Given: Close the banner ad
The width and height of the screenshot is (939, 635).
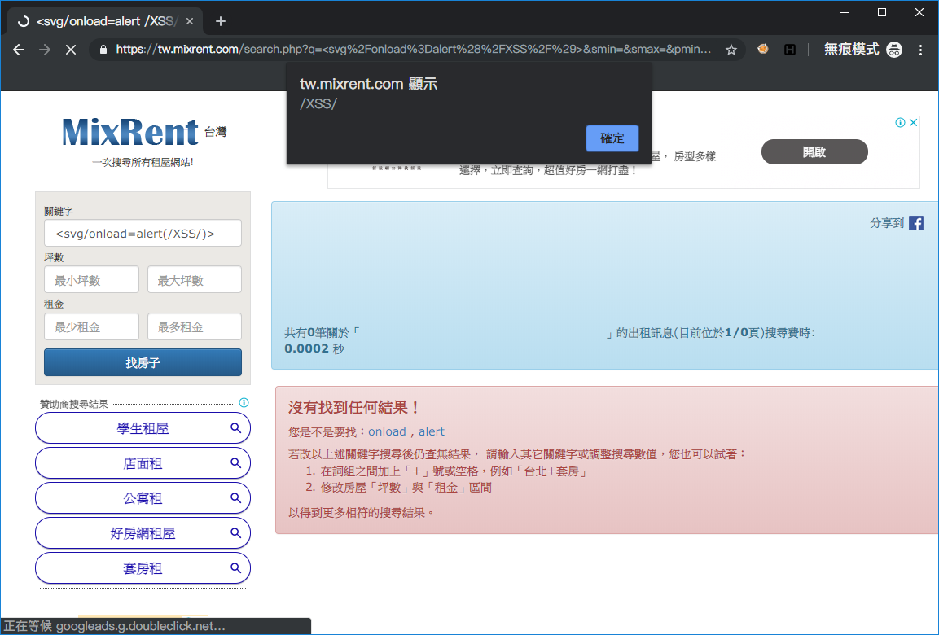Looking at the screenshot, I should (x=913, y=123).
